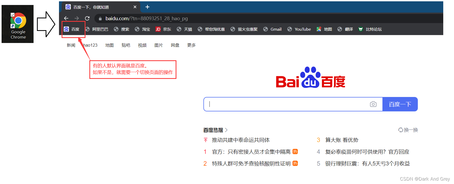Go to 贴吧 in Baidu navigation

(126, 45)
